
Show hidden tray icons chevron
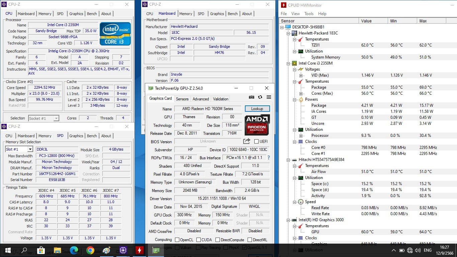(x=394, y=250)
